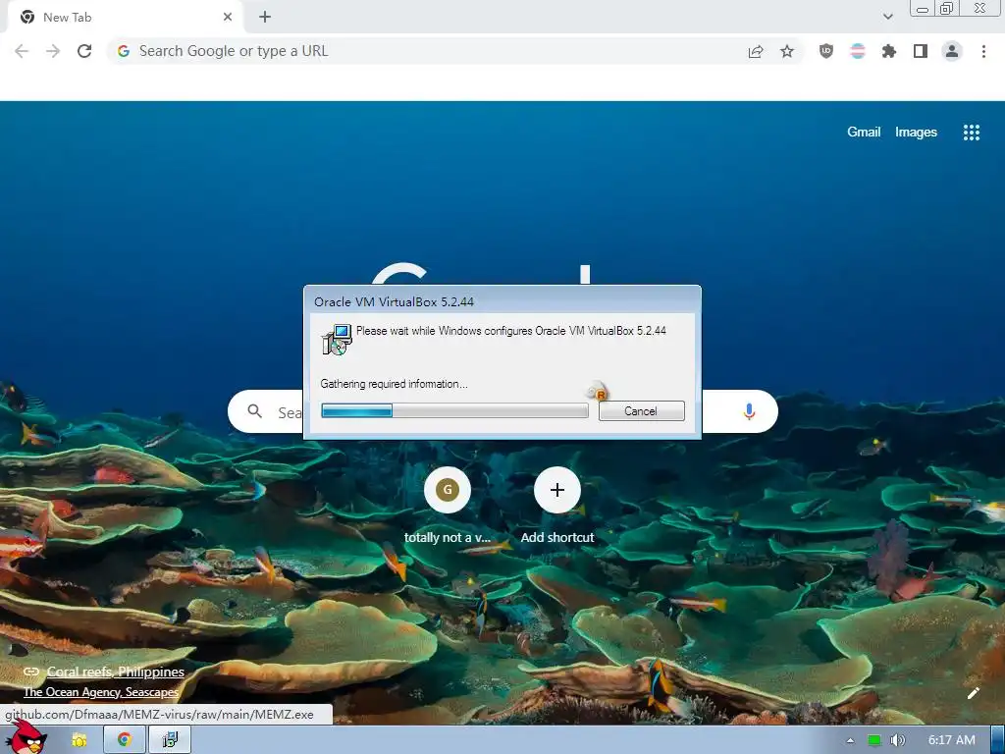The width and height of the screenshot is (1005, 754).
Task: Add a shortcut with the plus tile
Action: [557, 507]
